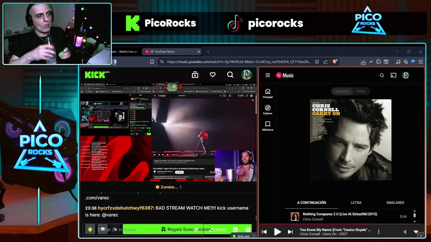Click the queue scrollbar in YouTube Music
The image size is (431, 242).
415,215
